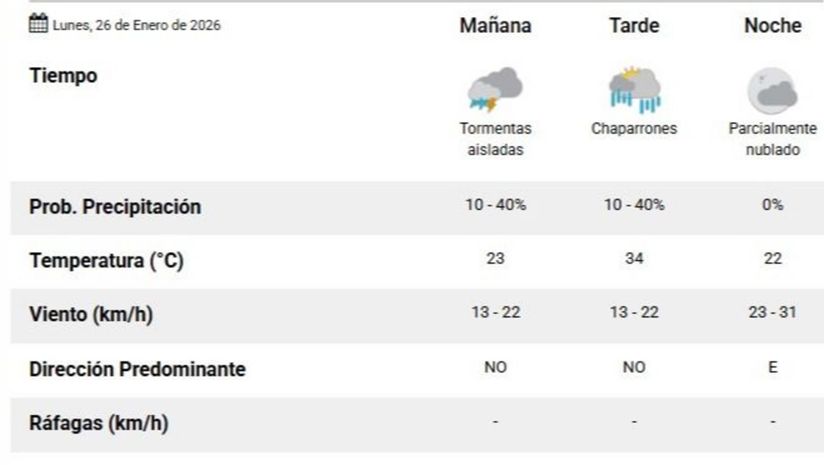
Task: Click the showers weather icon under Tarde
Action: tap(634, 89)
